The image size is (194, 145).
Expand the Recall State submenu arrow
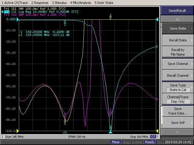click(x=192, y=40)
